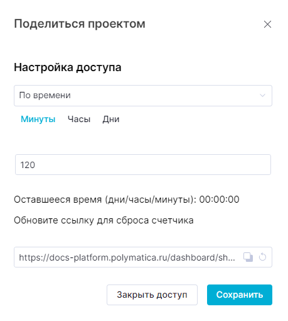The height and width of the screenshot is (321, 288).
Task: Click the 'Обновите ссылку для сброса счетчика' hint
Action: tap(104, 220)
